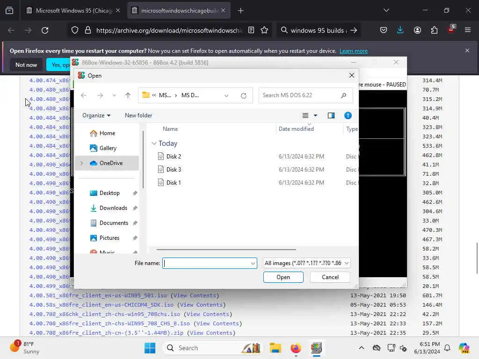Open the All images file type dropdown
Screen dimensions: 479x359
pos(306,263)
